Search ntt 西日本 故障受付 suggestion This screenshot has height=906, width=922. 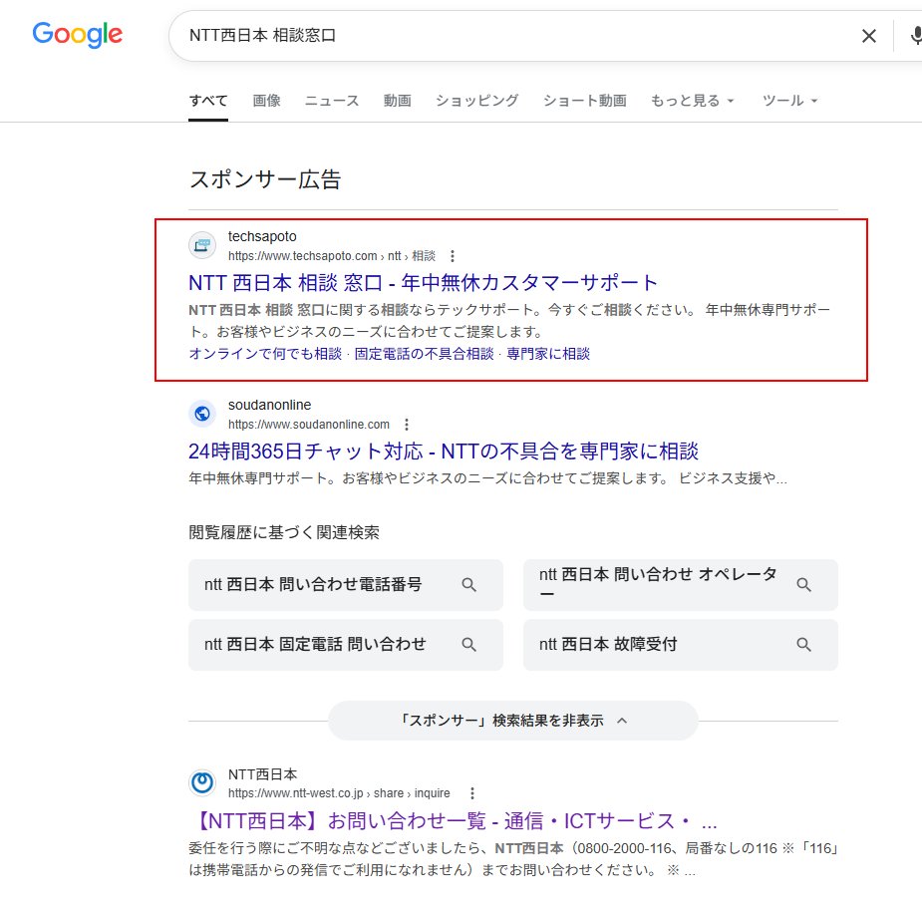tap(681, 645)
